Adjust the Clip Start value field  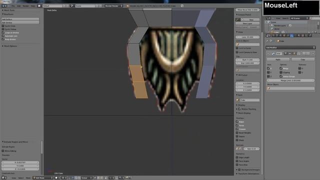click(247, 60)
